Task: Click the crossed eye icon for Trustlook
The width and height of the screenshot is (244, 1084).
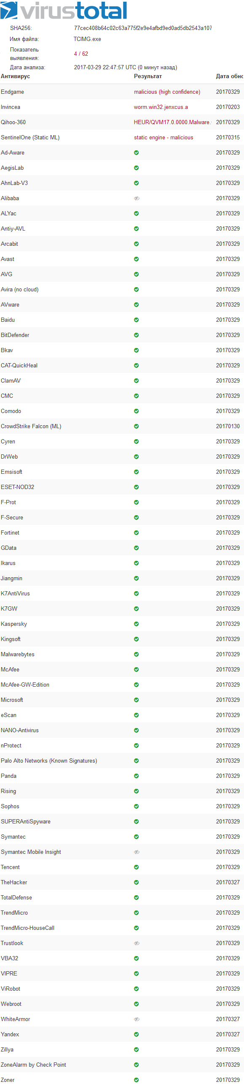Action: (x=137, y=943)
